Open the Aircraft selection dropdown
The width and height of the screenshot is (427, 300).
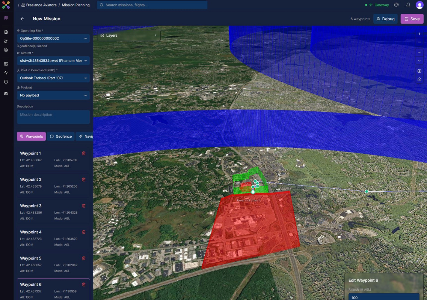(53, 61)
